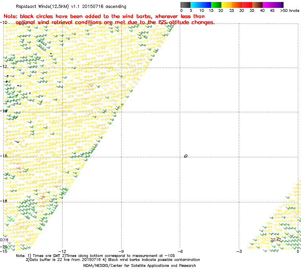Click the '-16' latitude label on the left axis
This screenshot has height=272, width=301.
(x=4, y=156)
